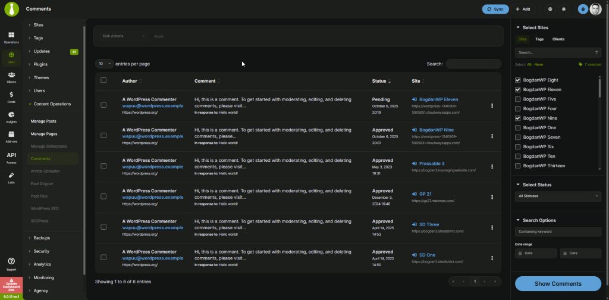This screenshot has width=609, height=300.
Task: Open the API Access icon
Action: coord(11,155)
